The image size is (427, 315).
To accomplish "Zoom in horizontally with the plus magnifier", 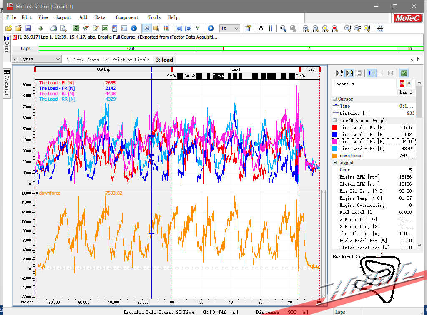I will (306, 28).
